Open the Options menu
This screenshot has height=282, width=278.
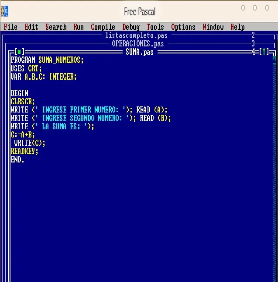click(x=183, y=27)
